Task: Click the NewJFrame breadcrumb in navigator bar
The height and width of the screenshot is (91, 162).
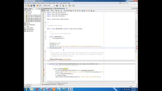Action: coord(50,84)
